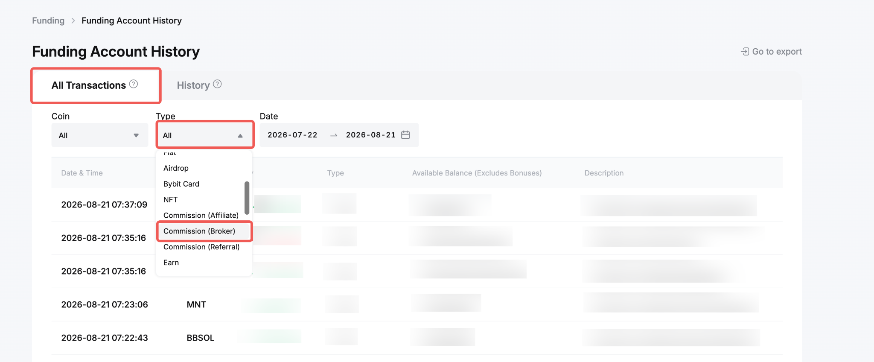Click the Date & Time column header
The width and height of the screenshot is (874, 362).
tap(82, 173)
